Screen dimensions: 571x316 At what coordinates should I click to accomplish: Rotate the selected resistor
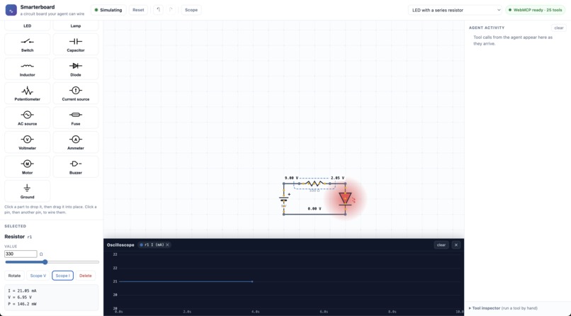tap(15, 276)
